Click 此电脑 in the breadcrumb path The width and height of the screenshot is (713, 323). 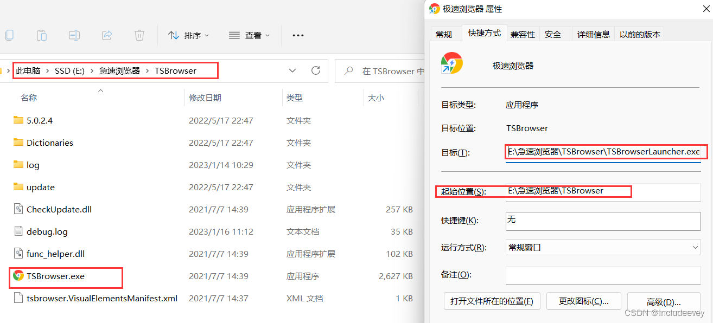tap(28, 70)
